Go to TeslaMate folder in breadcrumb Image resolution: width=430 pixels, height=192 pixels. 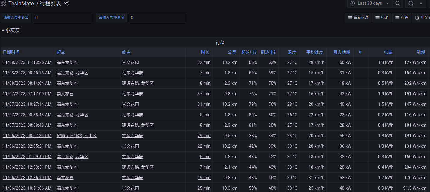[x=21, y=4]
